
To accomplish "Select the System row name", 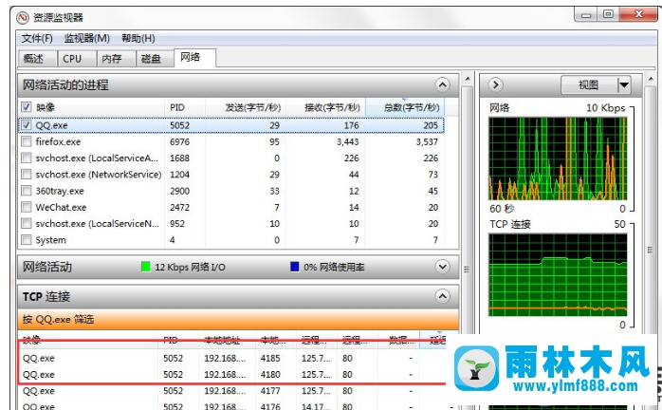I will point(50,240).
